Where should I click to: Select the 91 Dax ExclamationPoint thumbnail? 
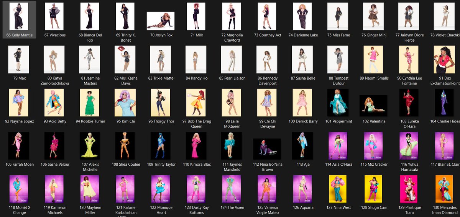click(444, 59)
